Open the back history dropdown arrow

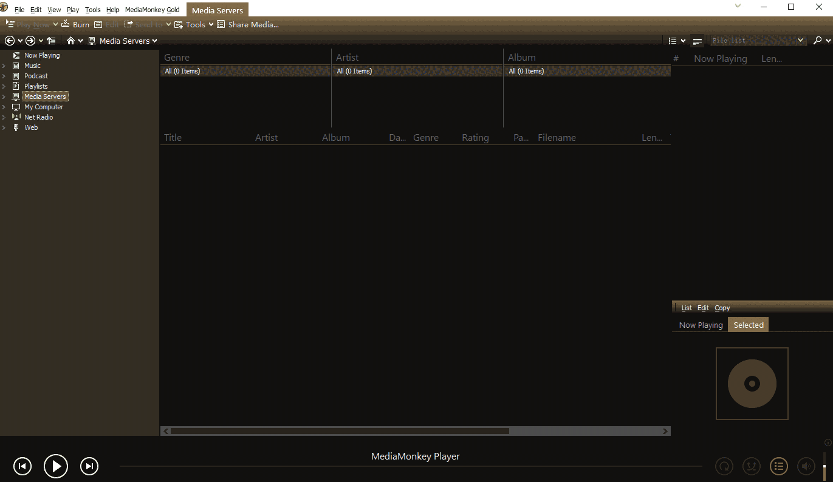point(20,41)
